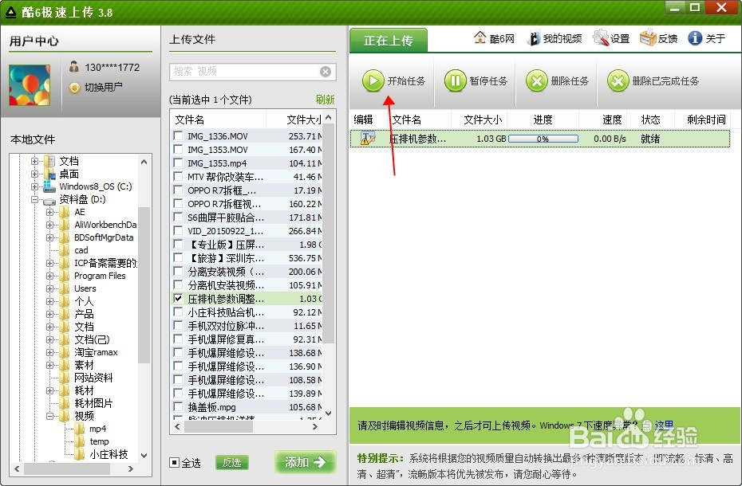742x486 pixels.
Task: Collapse the 资料盘 (D:) node
Action: 34,199
